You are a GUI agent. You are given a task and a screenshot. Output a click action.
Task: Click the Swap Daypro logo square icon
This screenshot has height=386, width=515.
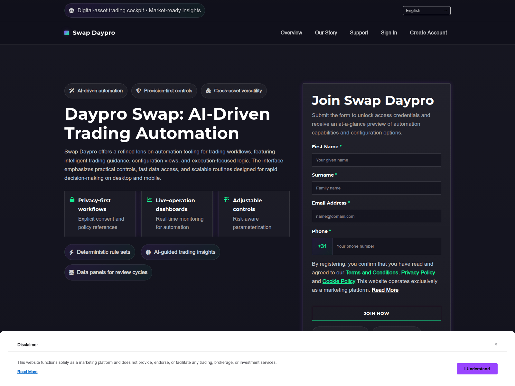pyautogui.click(x=67, y=33)
